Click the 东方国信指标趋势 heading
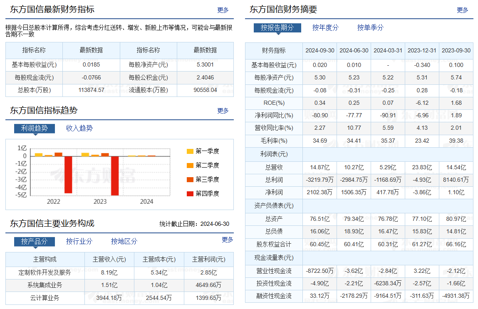 tap(44, 110)
